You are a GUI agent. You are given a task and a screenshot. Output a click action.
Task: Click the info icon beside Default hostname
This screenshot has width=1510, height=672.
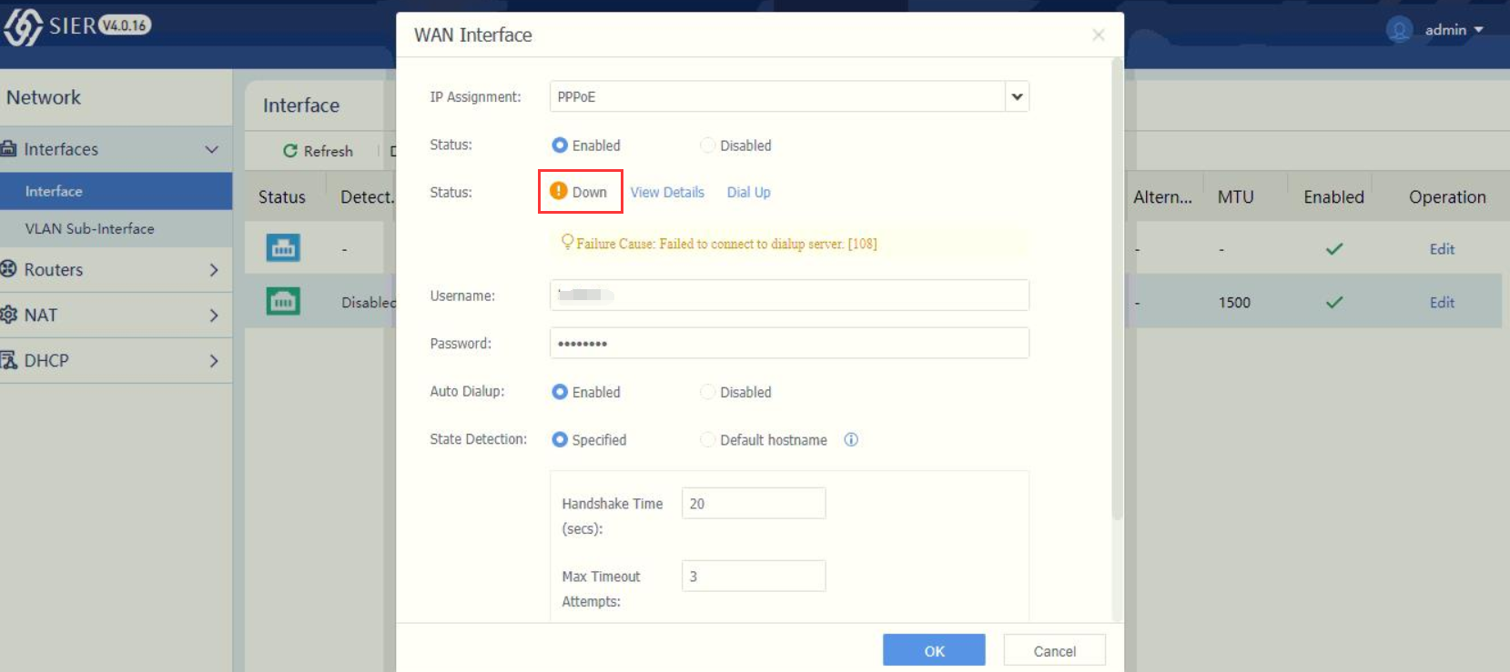pyautogui.click(x=851, y=440)
